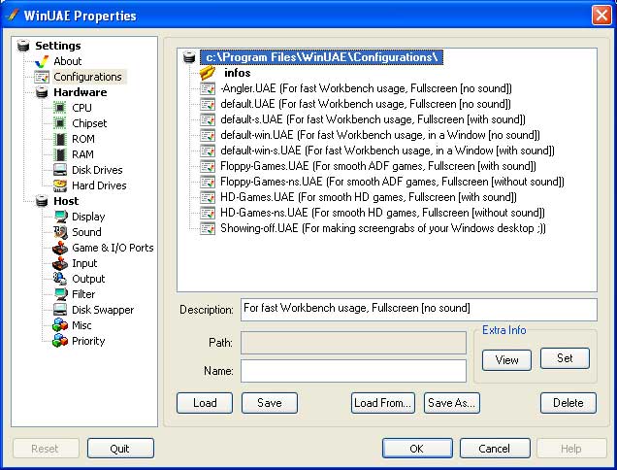Image resolution: width=617 pixels, height=470 pixels.
Task: Click View in Extra Info
Action: 506,360
